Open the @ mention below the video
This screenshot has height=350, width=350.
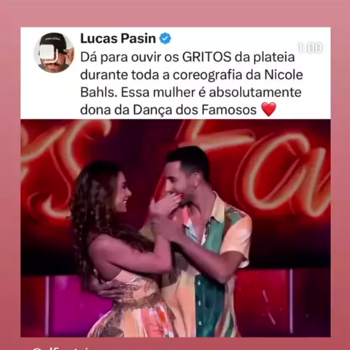coord(63,348)
